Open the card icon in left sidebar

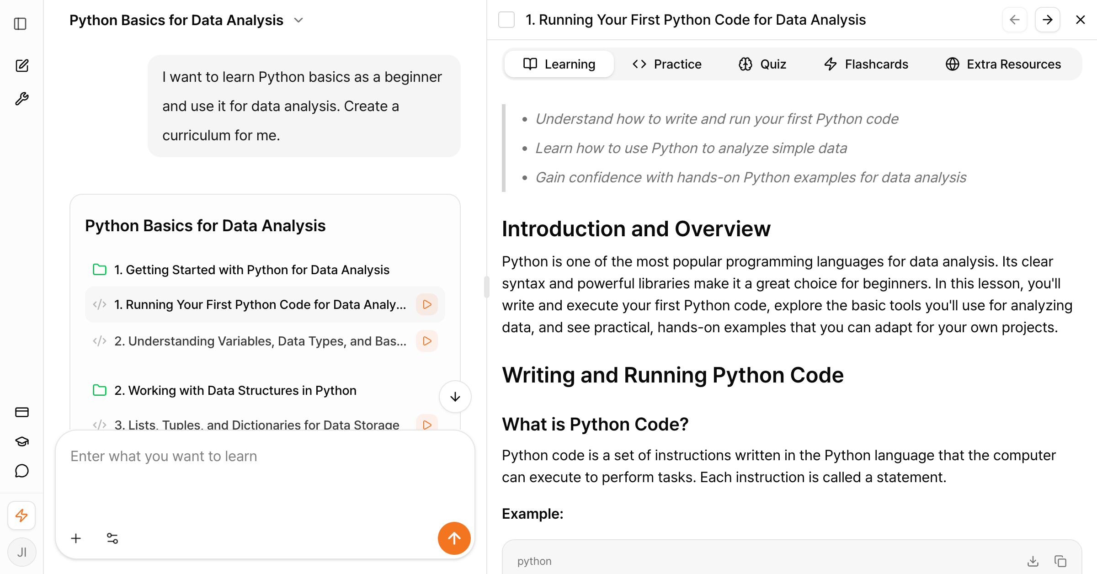[x=21, y=412]
